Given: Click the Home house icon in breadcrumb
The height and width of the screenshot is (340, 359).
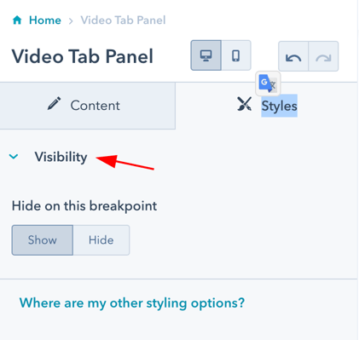Looking at the screenshot, I should click(x=17, y=20).
